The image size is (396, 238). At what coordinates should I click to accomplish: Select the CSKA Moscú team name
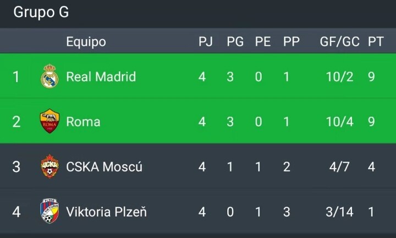[x=105, y=167]
